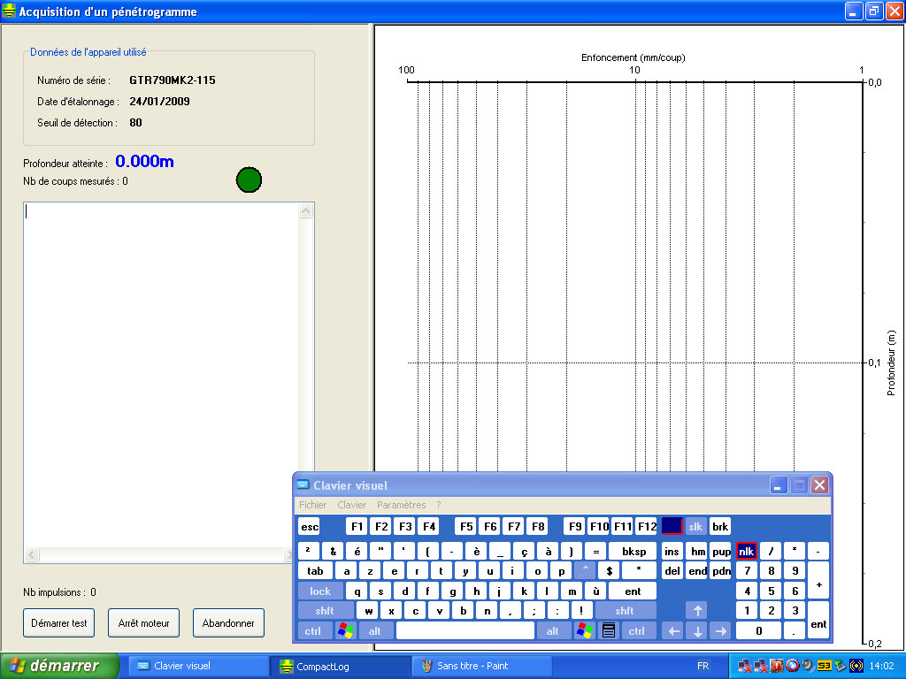Click the context menu application key

(609, 630)
